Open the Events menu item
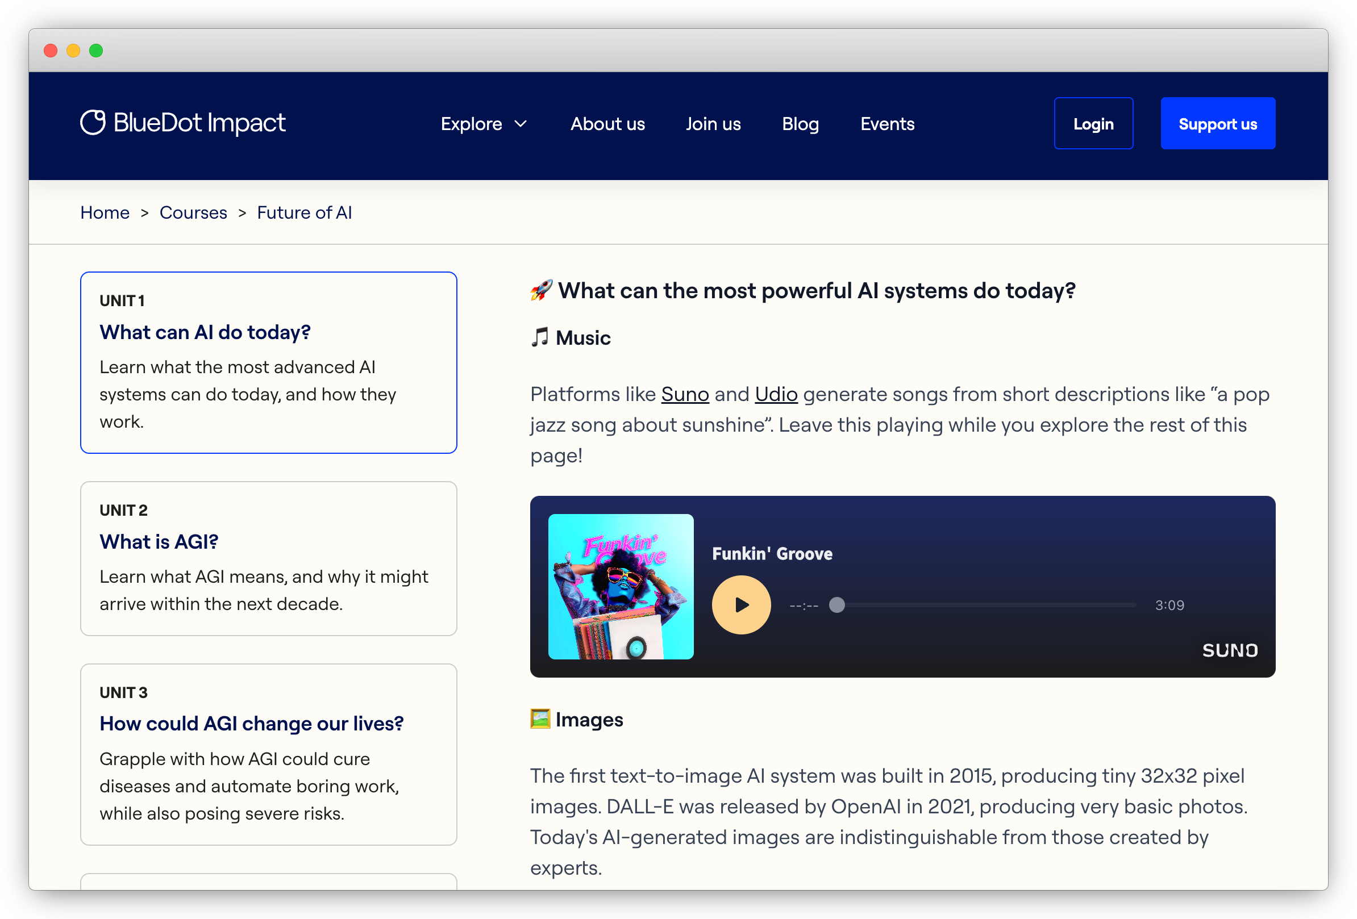 pyautogui.click(x=887, y=124)
